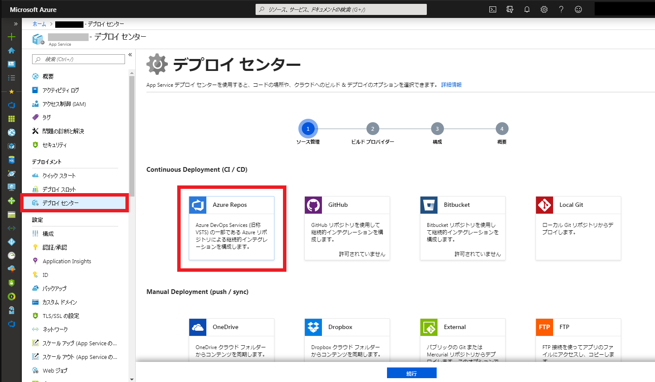Open directory and subscription filter icon
655x382 pixels.
[x=510, y=9]
